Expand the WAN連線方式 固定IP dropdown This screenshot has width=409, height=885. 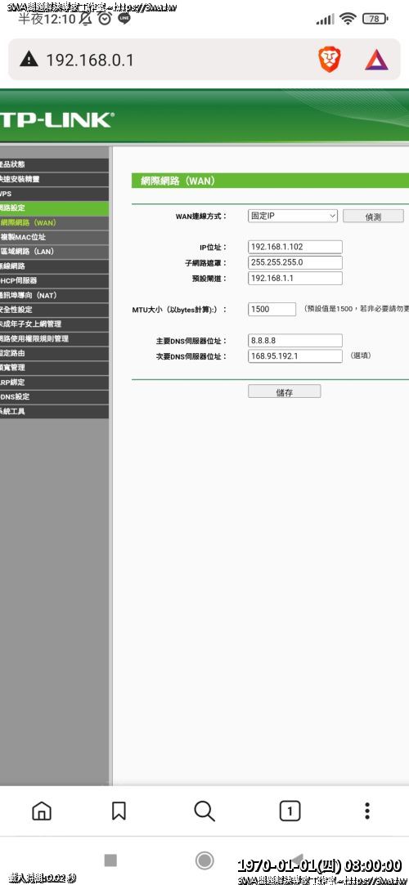click(293, 216)
